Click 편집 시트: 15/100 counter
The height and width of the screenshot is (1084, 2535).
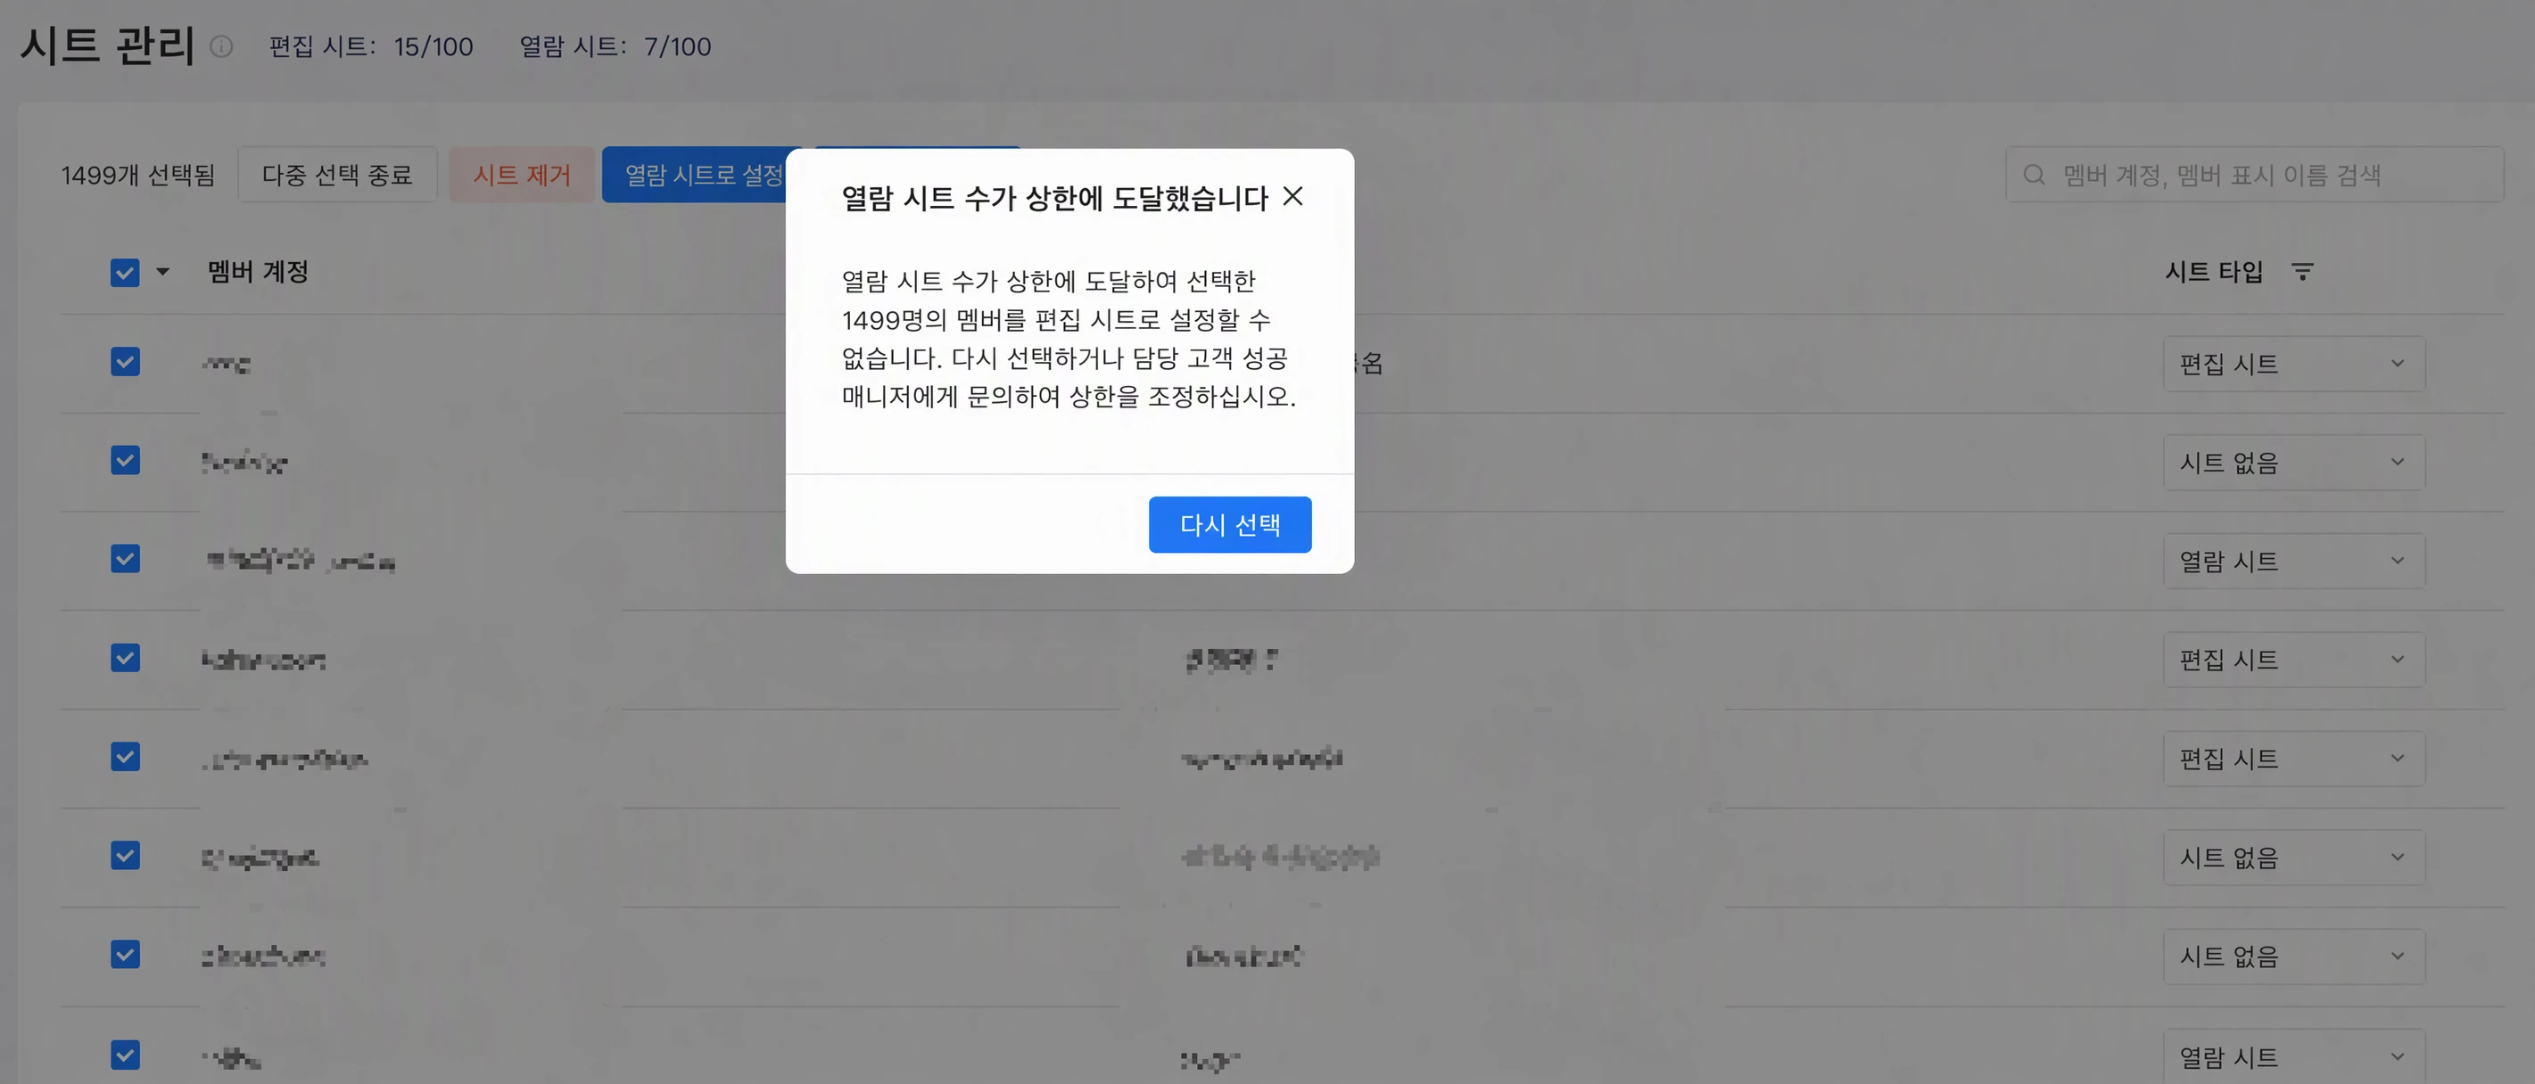[x=371, y=46]
